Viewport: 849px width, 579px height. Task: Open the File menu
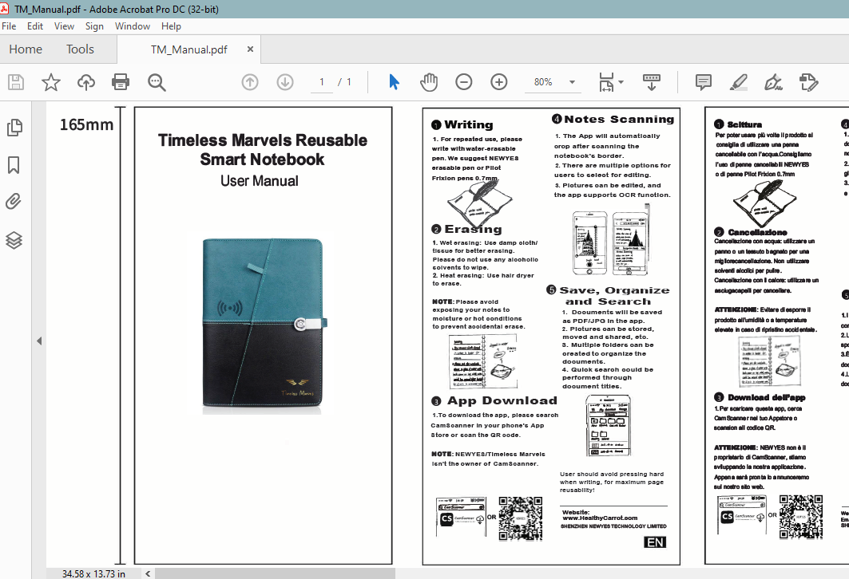(10, 26)
